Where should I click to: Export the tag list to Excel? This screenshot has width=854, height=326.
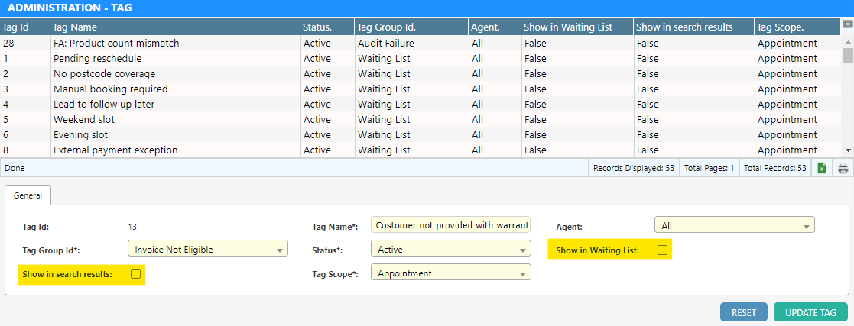[x=822, y=168]
